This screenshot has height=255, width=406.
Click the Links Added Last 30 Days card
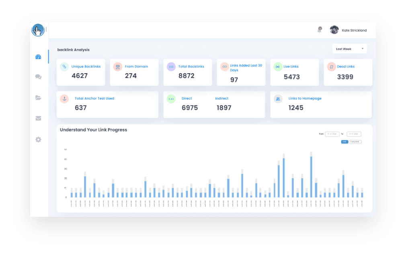pos(241,72)
